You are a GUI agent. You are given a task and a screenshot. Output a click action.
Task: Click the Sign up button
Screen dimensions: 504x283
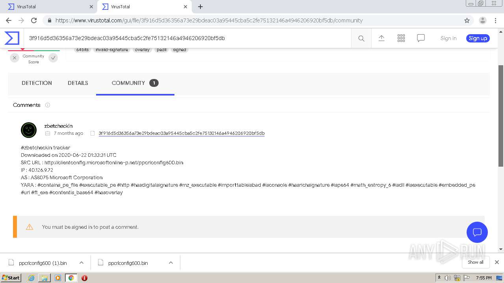(x=478, y=38)
